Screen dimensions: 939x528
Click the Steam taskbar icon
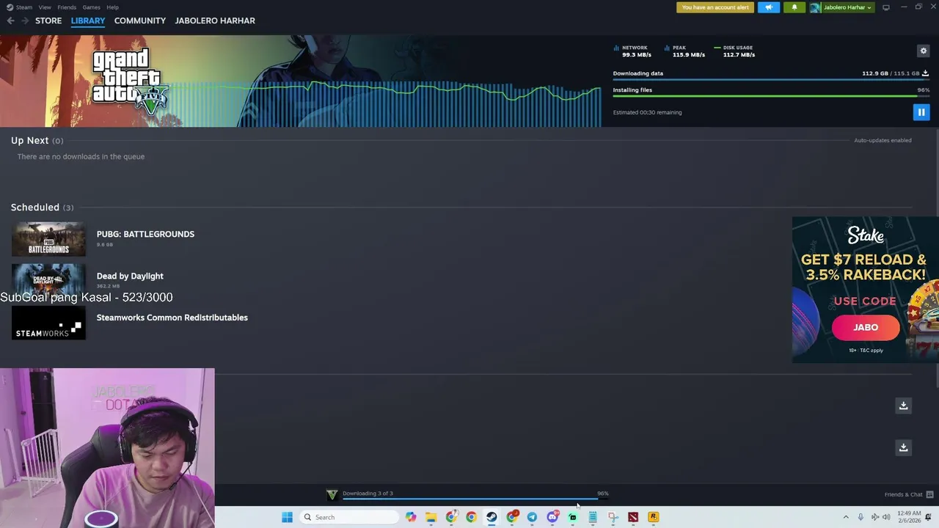click(x=492, y=517)
